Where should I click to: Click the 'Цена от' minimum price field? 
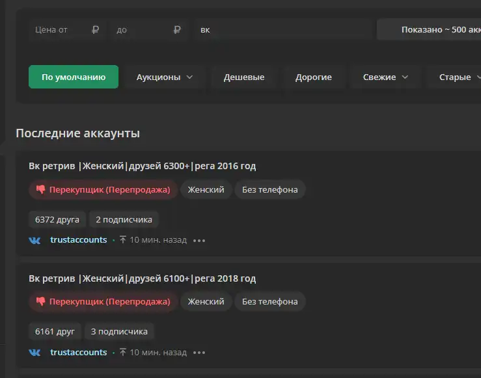coord(67,30)
